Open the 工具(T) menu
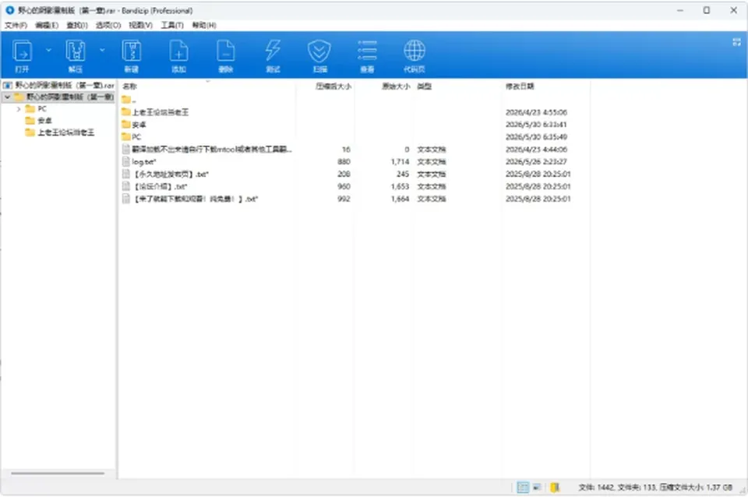 [x=172, y=25]
